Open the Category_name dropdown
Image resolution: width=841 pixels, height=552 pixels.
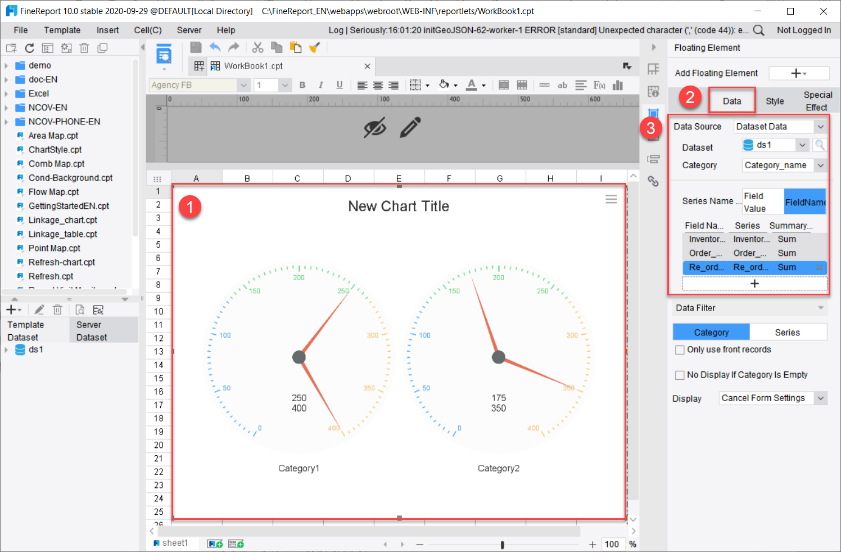820,165
